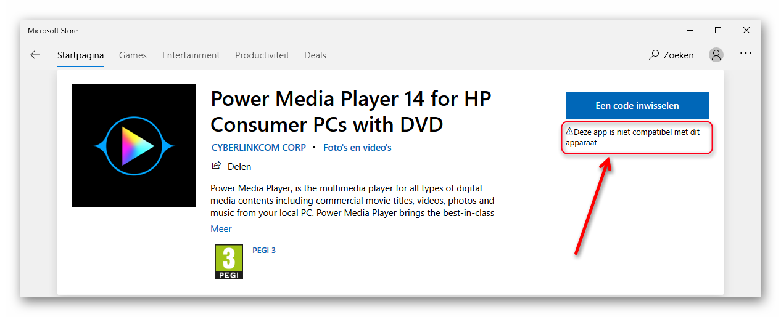Expand description with the Meer link
Viewport: 781px width, 317px height.
[221, 228]
